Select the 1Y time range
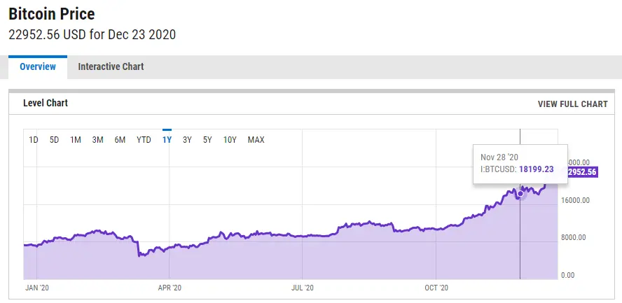 [167, 140]
